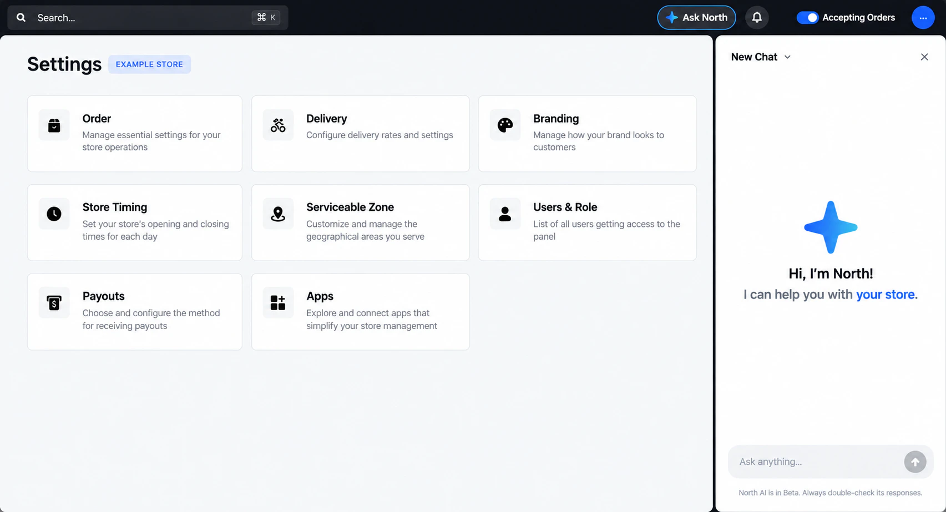This screenshot has height=512, width=946.
Task: Click the Order settings box icon
Action: coord(54,125)
